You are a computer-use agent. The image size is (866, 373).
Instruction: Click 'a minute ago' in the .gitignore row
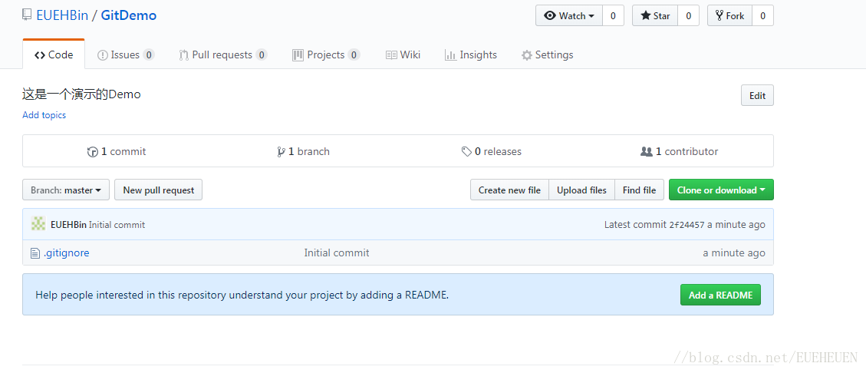[734, 253]
